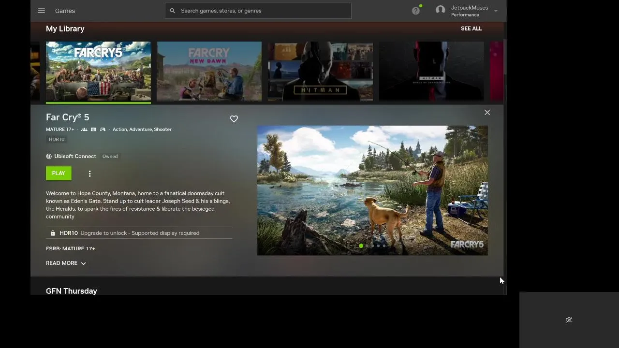
Task: Click the JetpackMoses profile avatar
Action: click(x=440, y=10)
